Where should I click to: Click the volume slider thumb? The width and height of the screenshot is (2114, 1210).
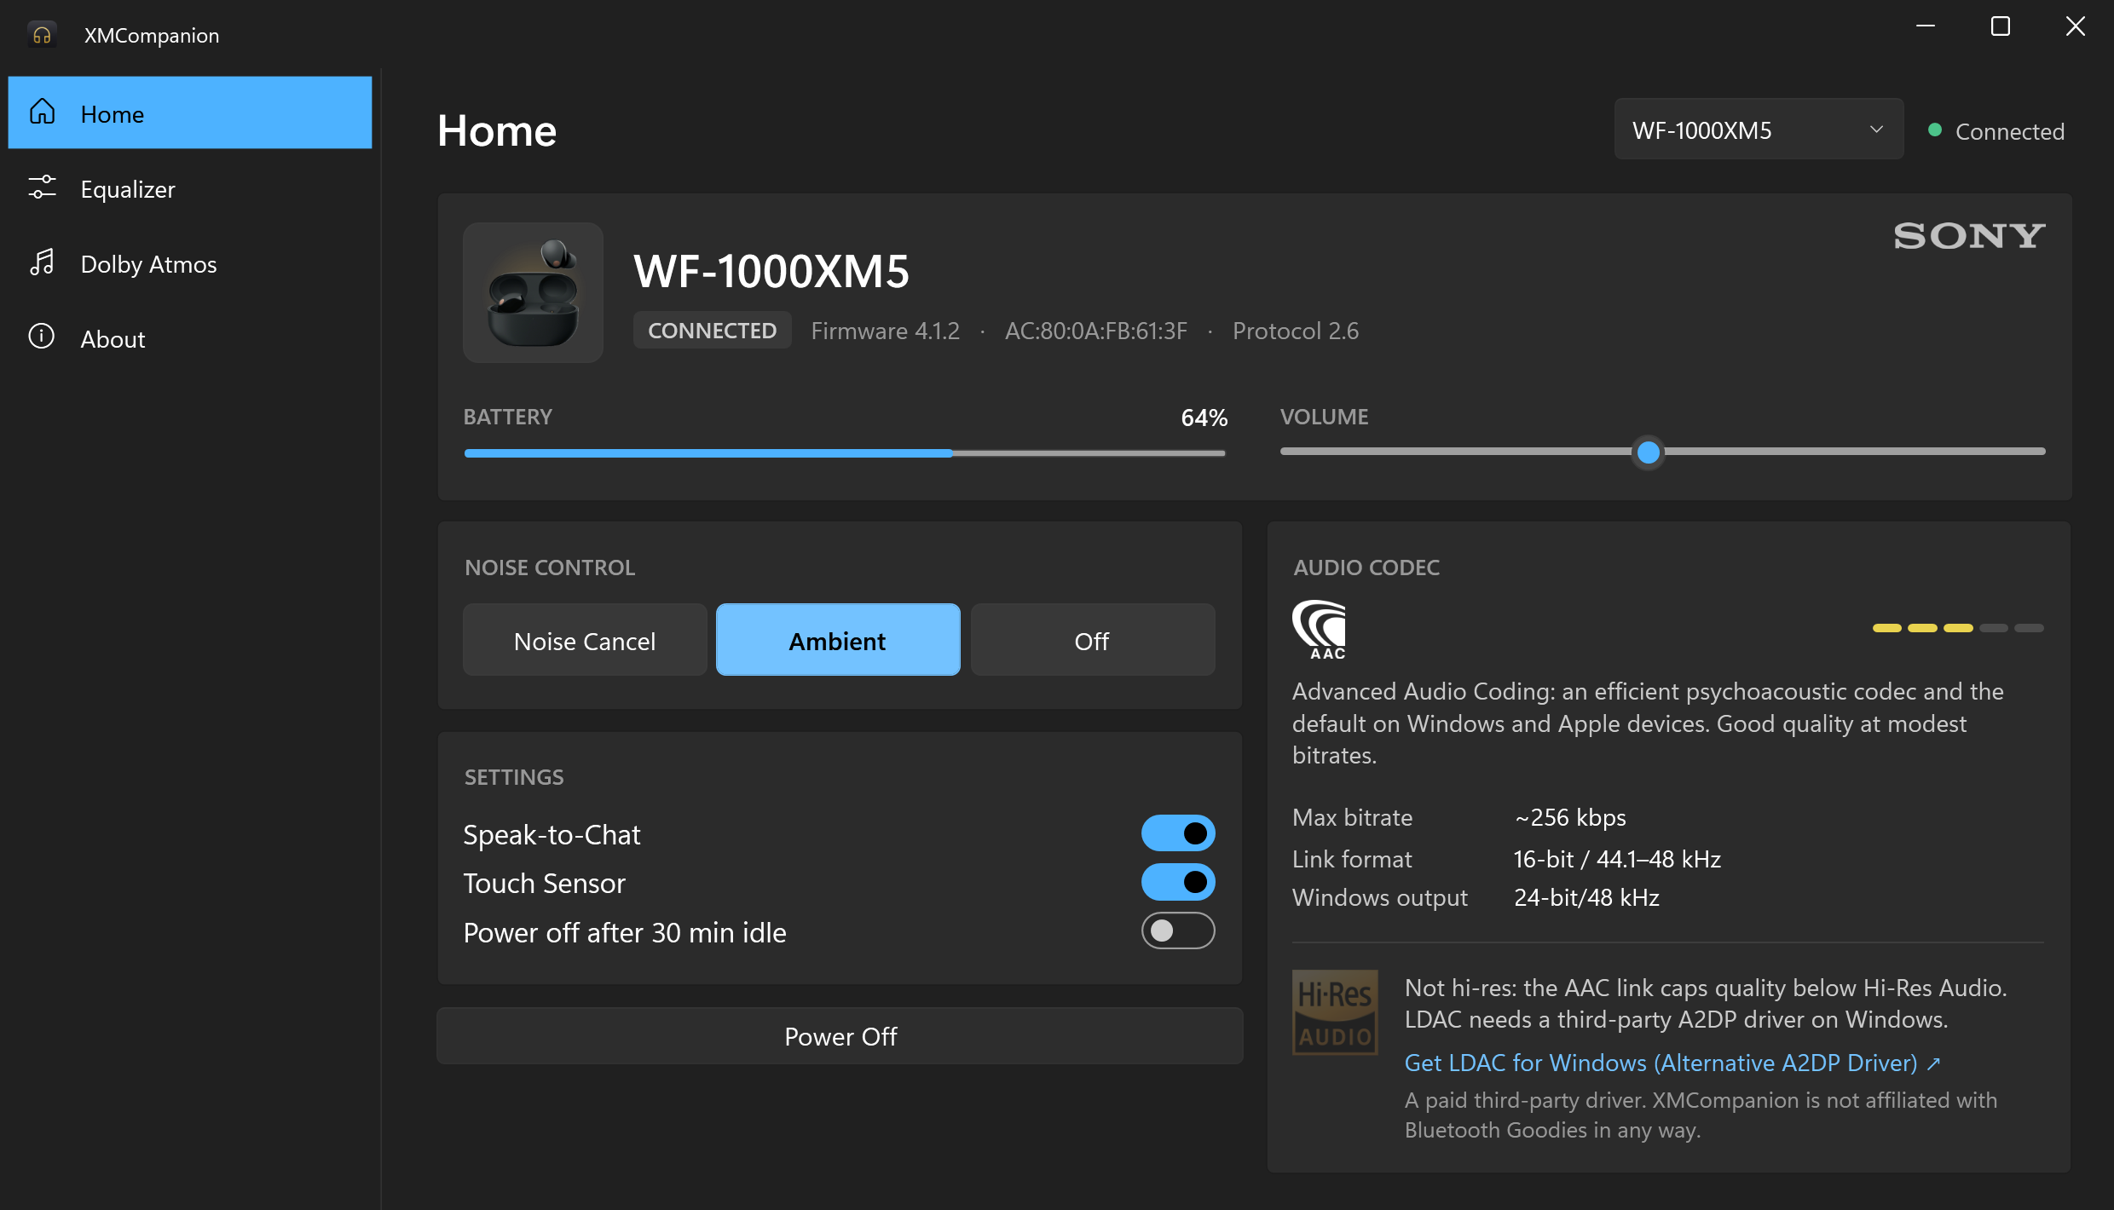[1649, 452]
